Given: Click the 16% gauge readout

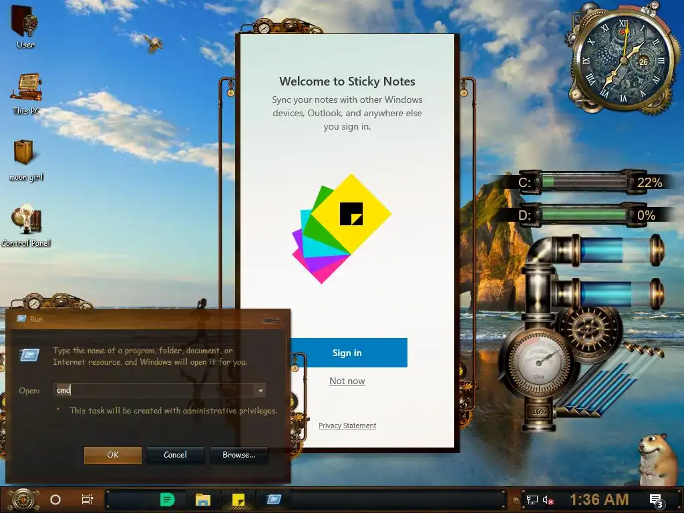Looking at the screenshot, I should [x=539, y=411].
